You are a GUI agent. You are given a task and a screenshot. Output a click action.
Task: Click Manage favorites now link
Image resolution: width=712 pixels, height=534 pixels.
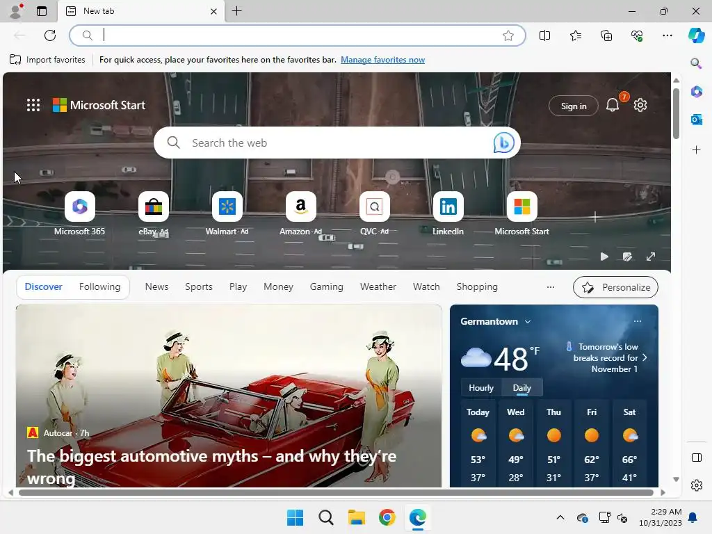click(x=383, y=60)
